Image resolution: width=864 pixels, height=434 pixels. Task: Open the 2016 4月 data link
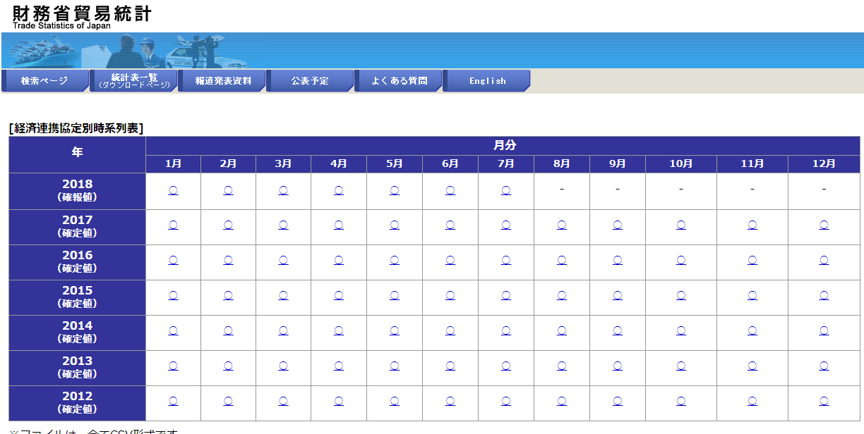pyautogui.click(x=339, y=261)
